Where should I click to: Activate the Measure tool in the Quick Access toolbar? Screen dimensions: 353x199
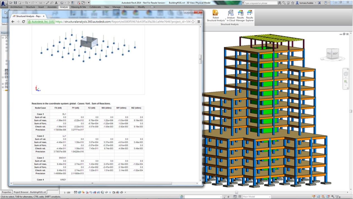[48, 3]
